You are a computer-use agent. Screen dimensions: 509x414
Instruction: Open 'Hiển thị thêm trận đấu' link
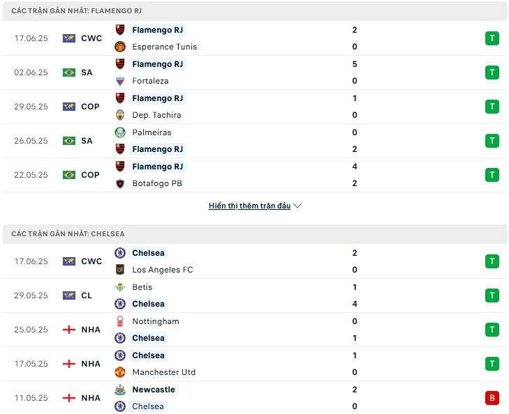coord(249,206)
